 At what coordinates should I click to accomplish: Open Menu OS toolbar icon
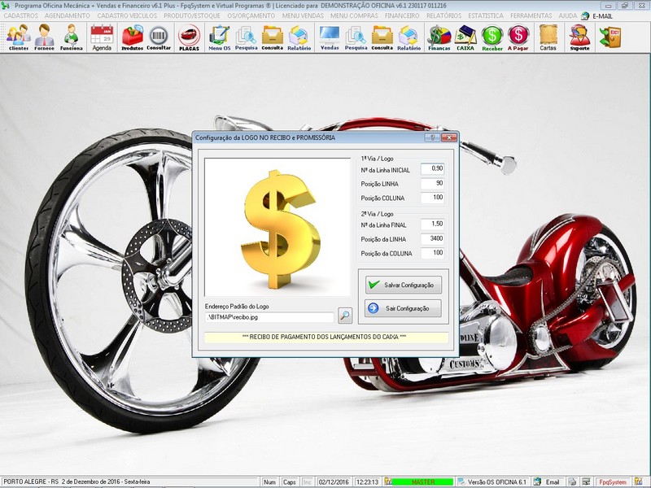(x=219, y=37)
